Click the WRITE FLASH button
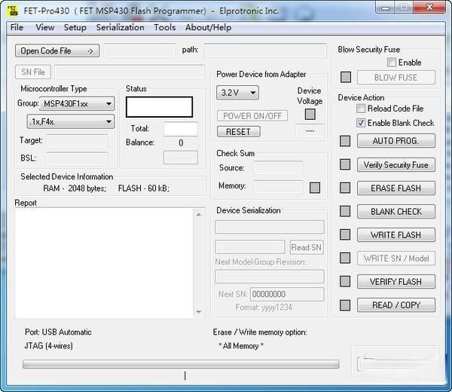This screenshot has width=452, height=392. click(395, 234)
